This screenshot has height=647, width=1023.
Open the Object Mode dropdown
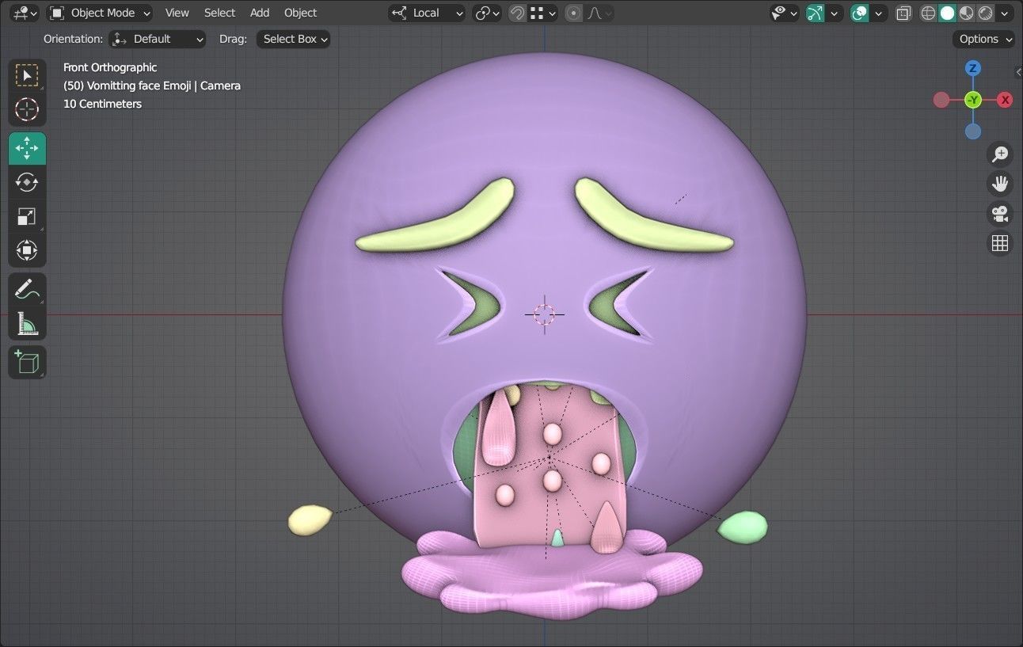point(100,13)
